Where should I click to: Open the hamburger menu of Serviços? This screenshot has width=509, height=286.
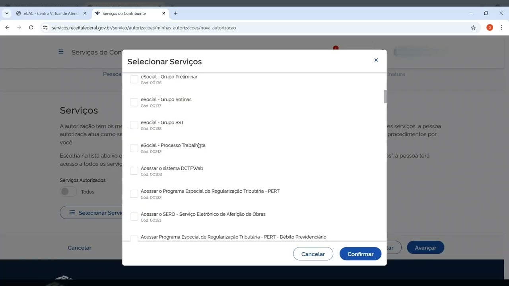click(61, 52)
